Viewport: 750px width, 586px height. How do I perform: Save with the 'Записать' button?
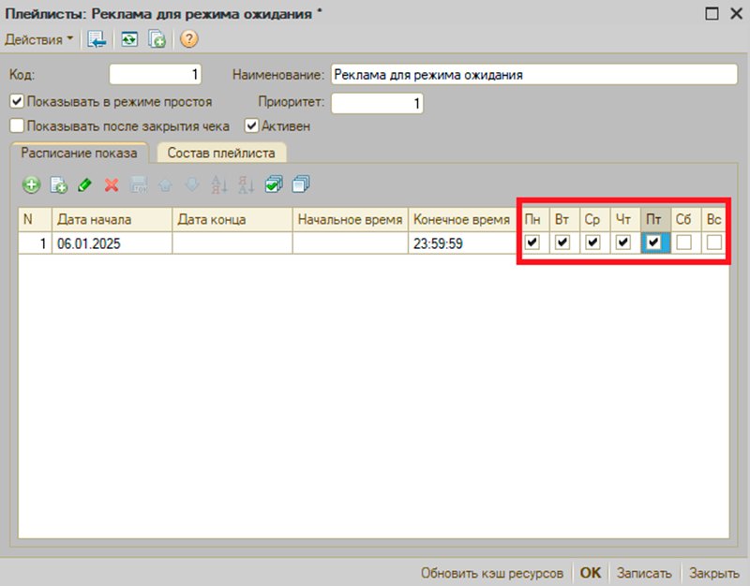(x=644, y=573)
